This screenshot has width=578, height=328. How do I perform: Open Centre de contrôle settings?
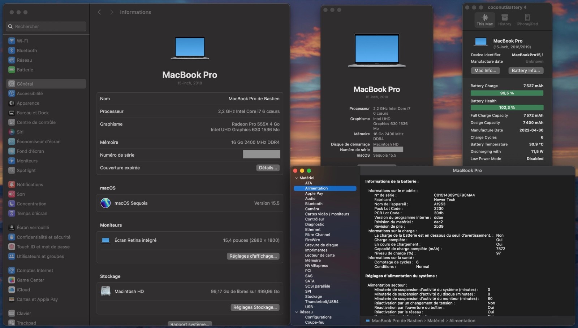(x=46, y=122)
